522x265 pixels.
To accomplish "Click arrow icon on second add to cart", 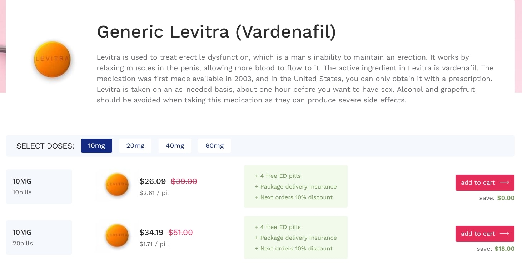I will click(x=504, y=234).
